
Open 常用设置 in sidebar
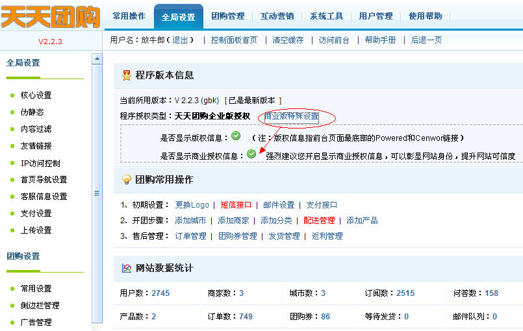[x=36, y=289]
